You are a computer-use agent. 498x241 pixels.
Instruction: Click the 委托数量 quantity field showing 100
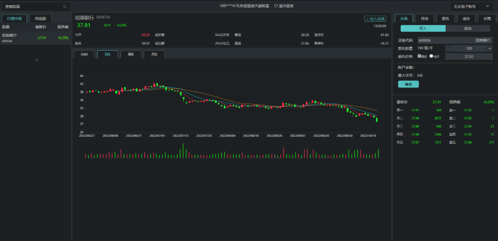(x=469, y=49)
